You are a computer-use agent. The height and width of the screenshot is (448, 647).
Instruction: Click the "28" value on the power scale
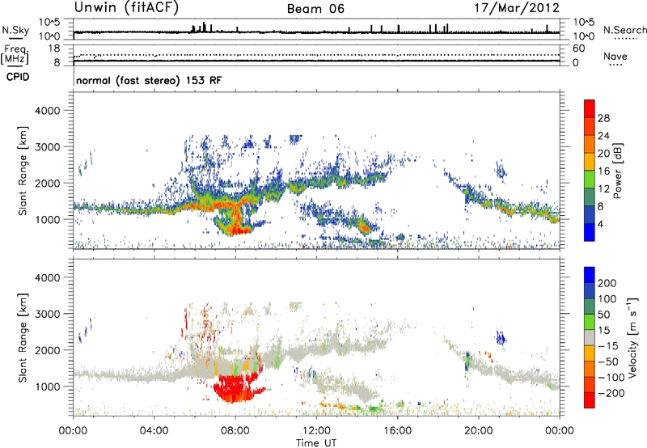pos(603,118)
